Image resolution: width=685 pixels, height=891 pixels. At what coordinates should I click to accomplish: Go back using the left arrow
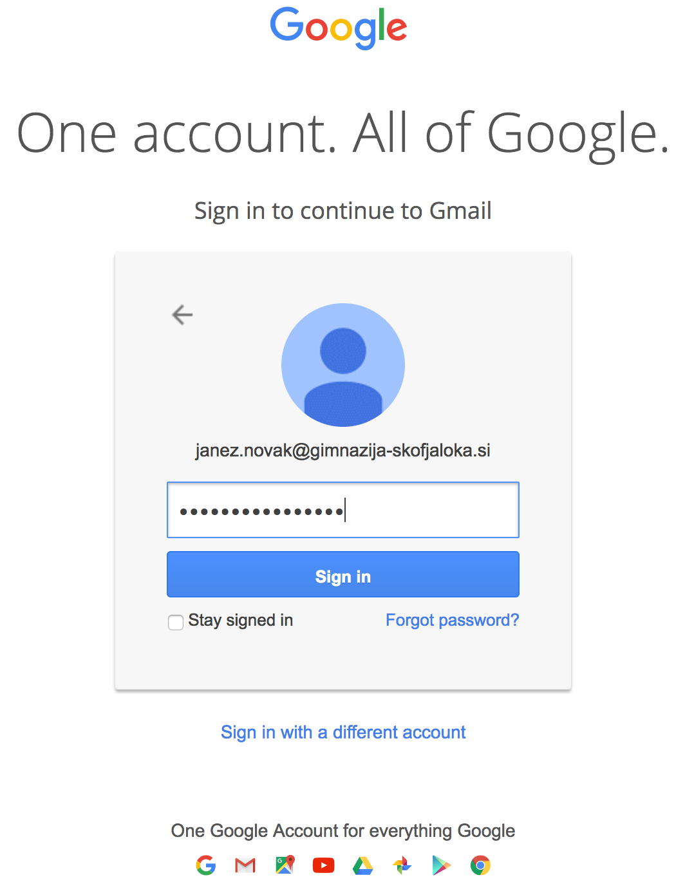coord(182,315)
